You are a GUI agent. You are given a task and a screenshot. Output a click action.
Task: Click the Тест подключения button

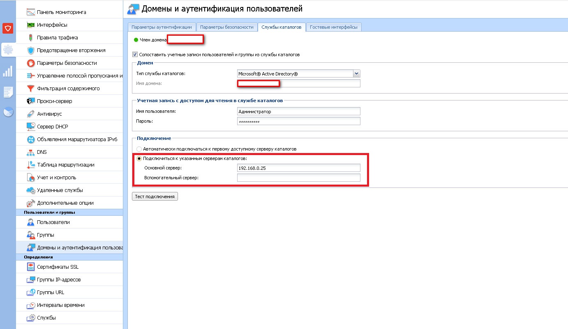[x=155, y=196]
